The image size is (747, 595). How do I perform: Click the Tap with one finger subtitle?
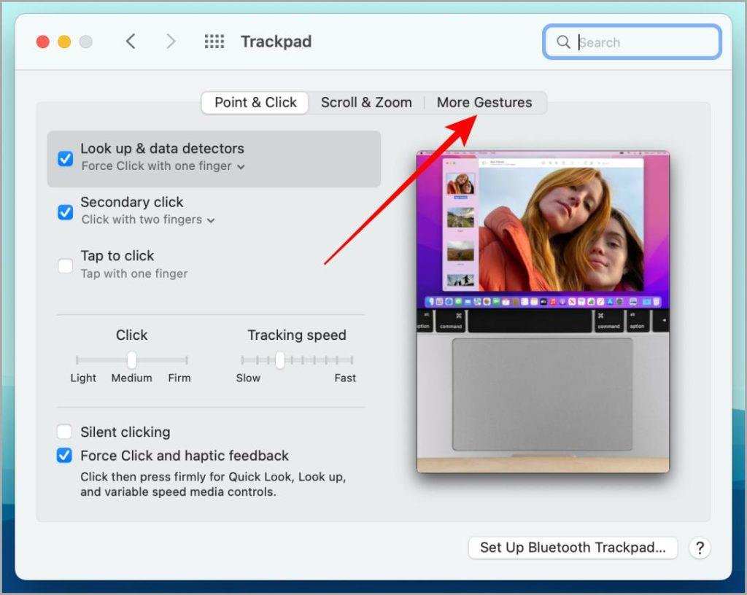[x=134, y=273]
